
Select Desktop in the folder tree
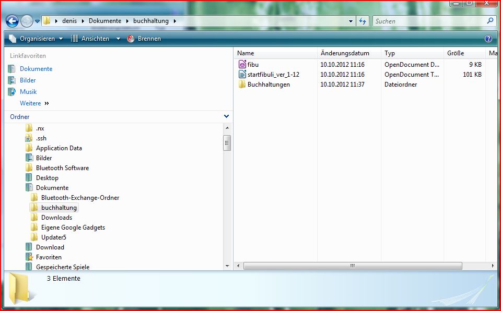47,178
